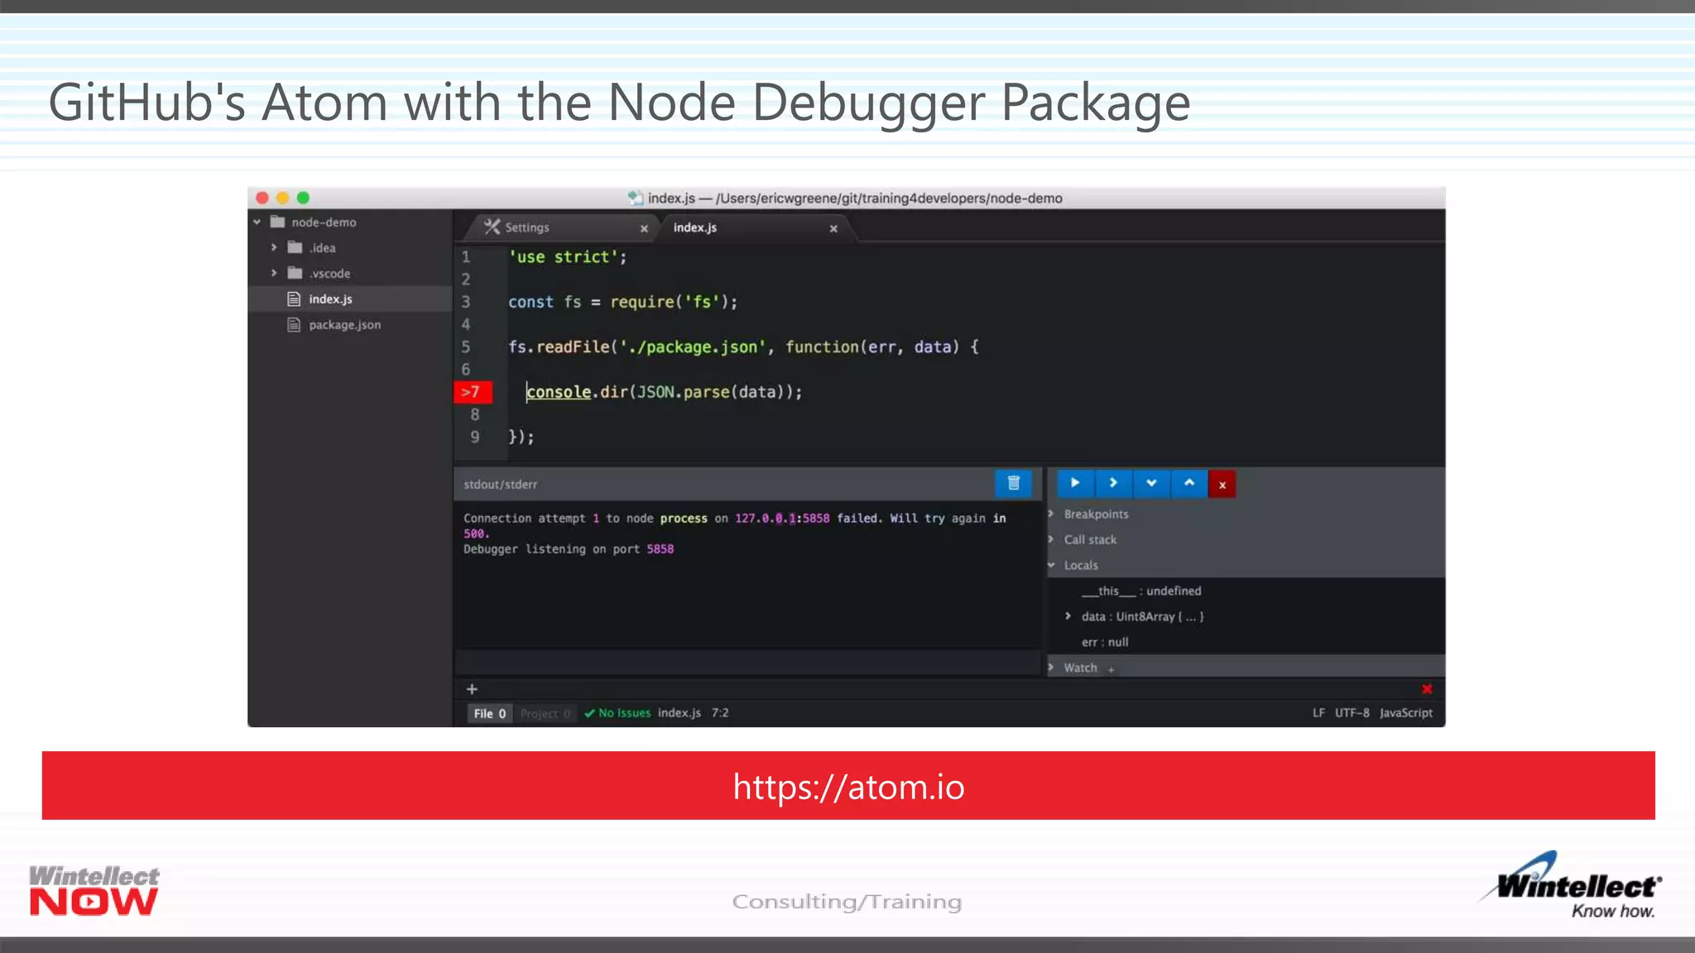Click the plus icon below the console

click(x=472, y=689)
